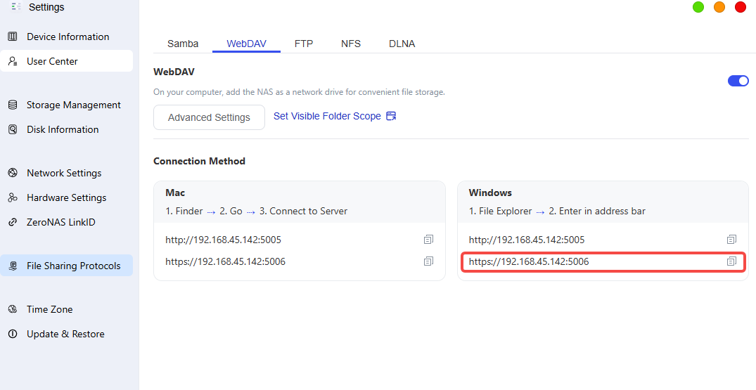Toggle the WebDAV service switch
Image resolution: width=756 pixels, height=390 pixels.
tap(738, 80)
